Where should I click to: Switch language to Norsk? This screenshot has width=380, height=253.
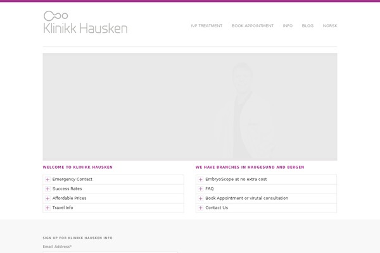(330, 26)
